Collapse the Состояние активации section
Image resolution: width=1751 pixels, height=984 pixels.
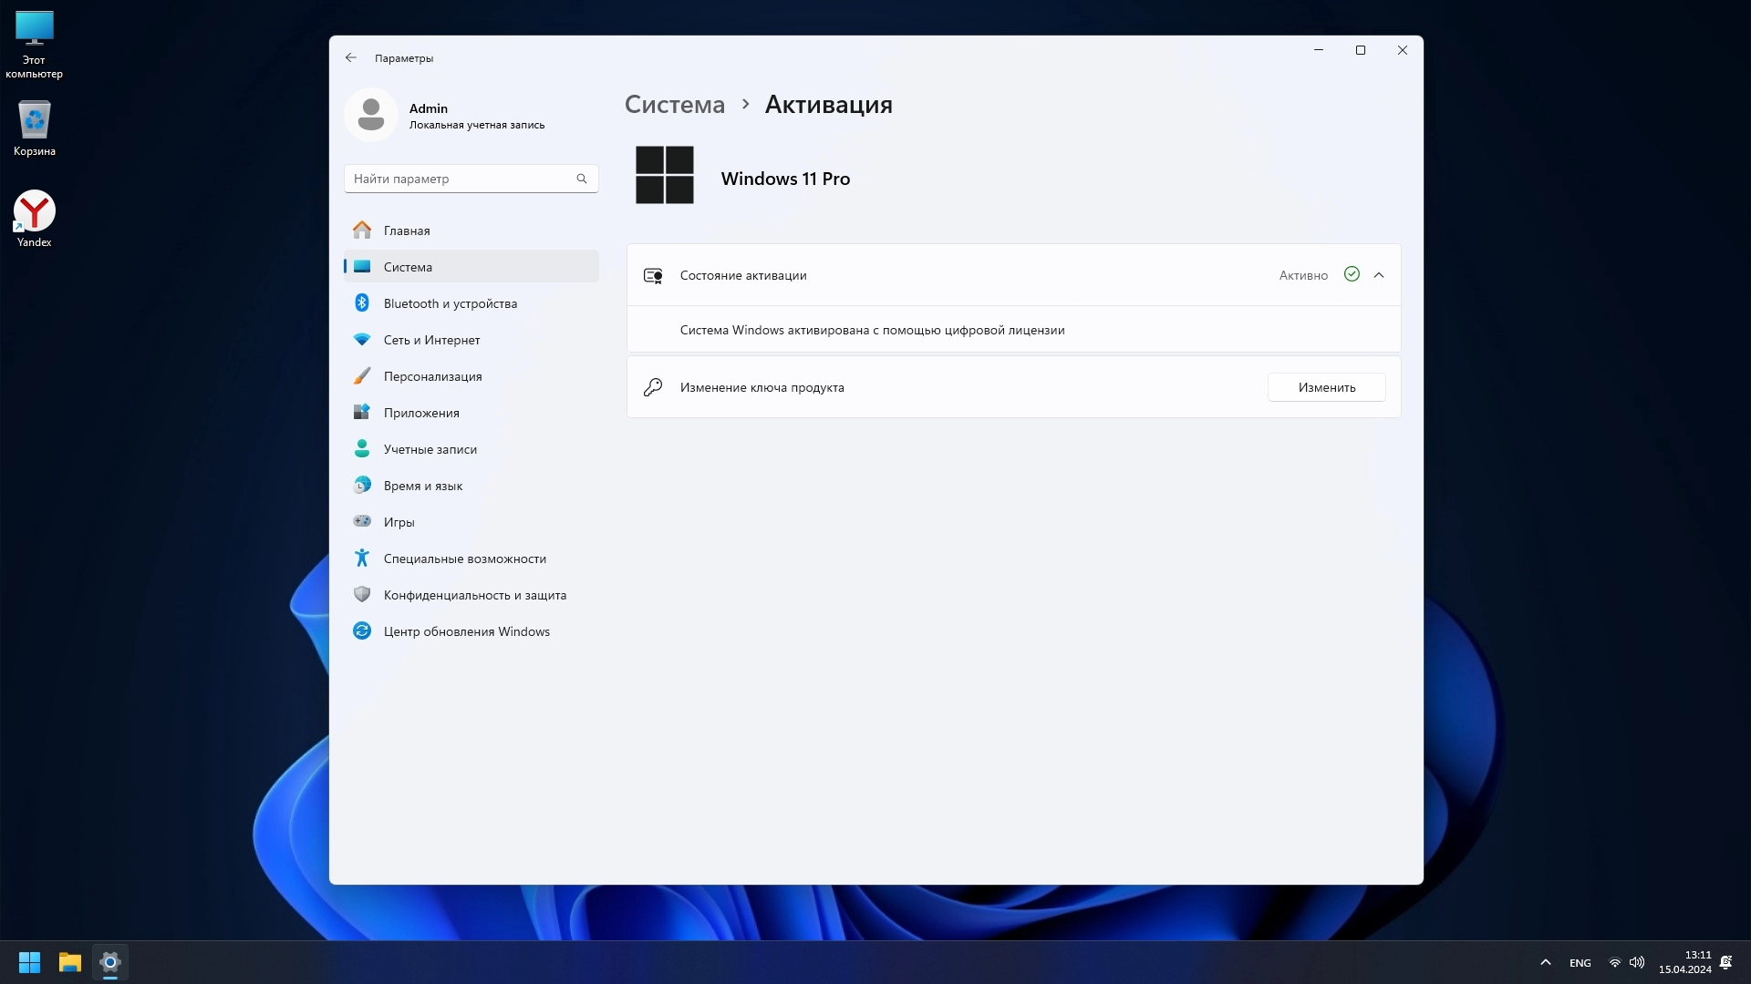click(1379, 275)
